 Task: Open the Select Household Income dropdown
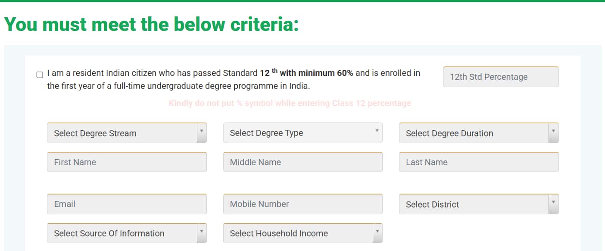click(x=298, y=233)
